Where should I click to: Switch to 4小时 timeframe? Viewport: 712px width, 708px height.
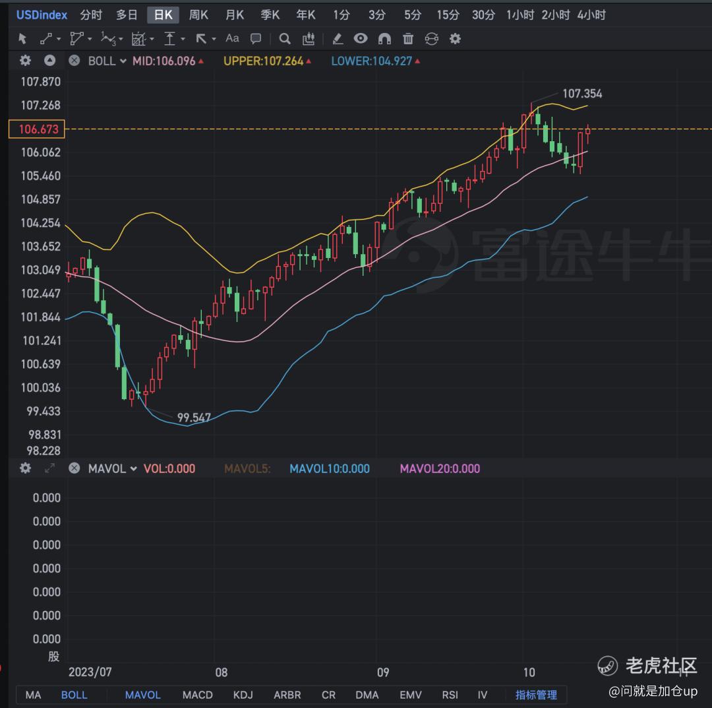(591, 15)
